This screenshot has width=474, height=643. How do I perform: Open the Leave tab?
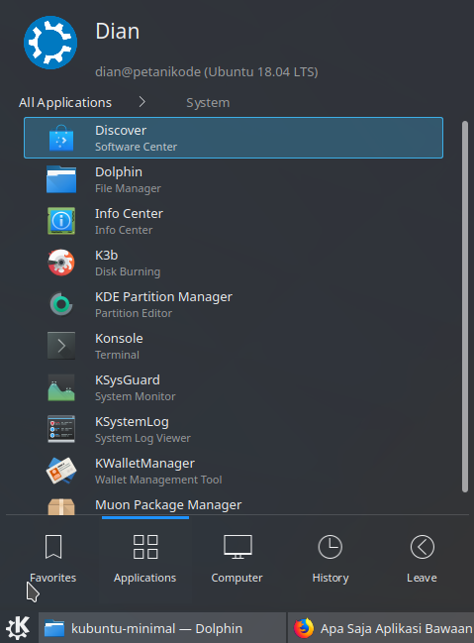point(422,560)
